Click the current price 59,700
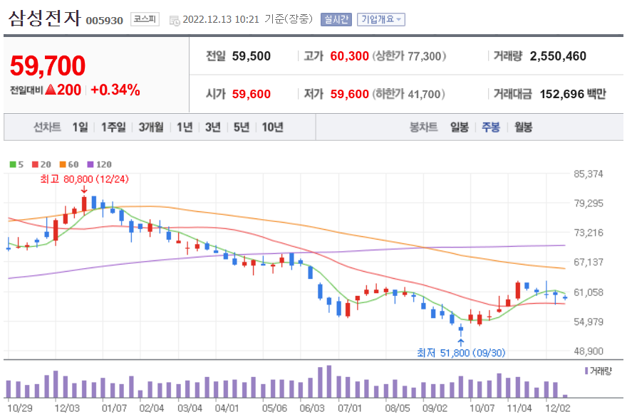Screen dimensions: 627x419 (x=48, y=66)
